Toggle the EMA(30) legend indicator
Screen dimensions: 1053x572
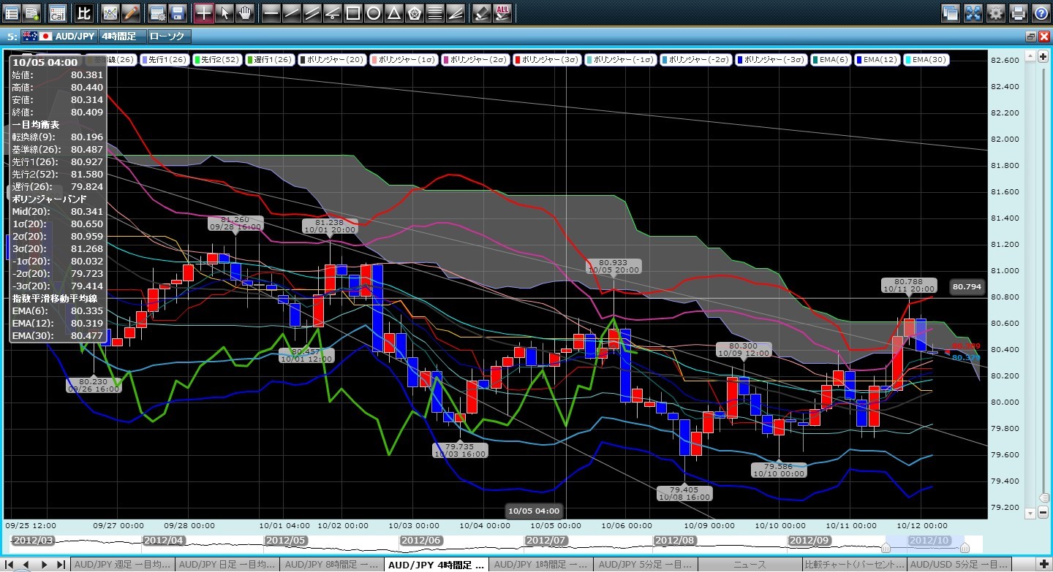click(x=927, y=60)
